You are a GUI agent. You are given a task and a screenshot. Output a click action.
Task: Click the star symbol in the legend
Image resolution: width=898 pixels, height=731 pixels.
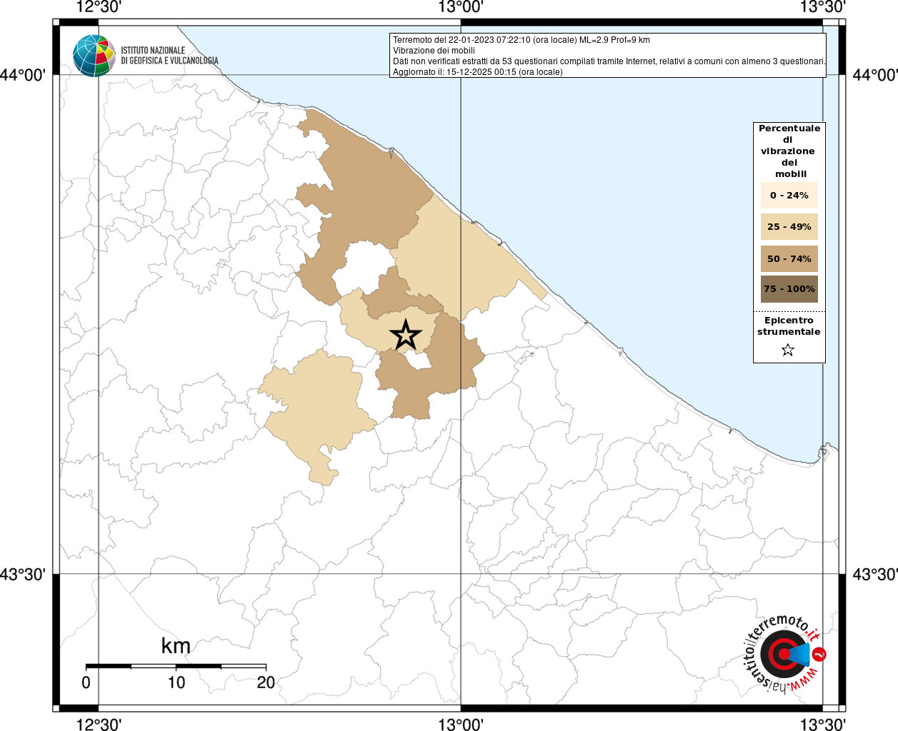click(788, 350)
